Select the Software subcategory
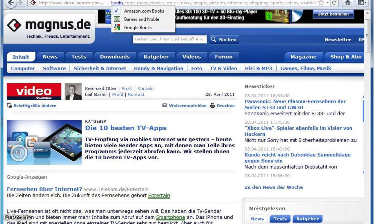 pyautogui.click(x=54, y=68)
